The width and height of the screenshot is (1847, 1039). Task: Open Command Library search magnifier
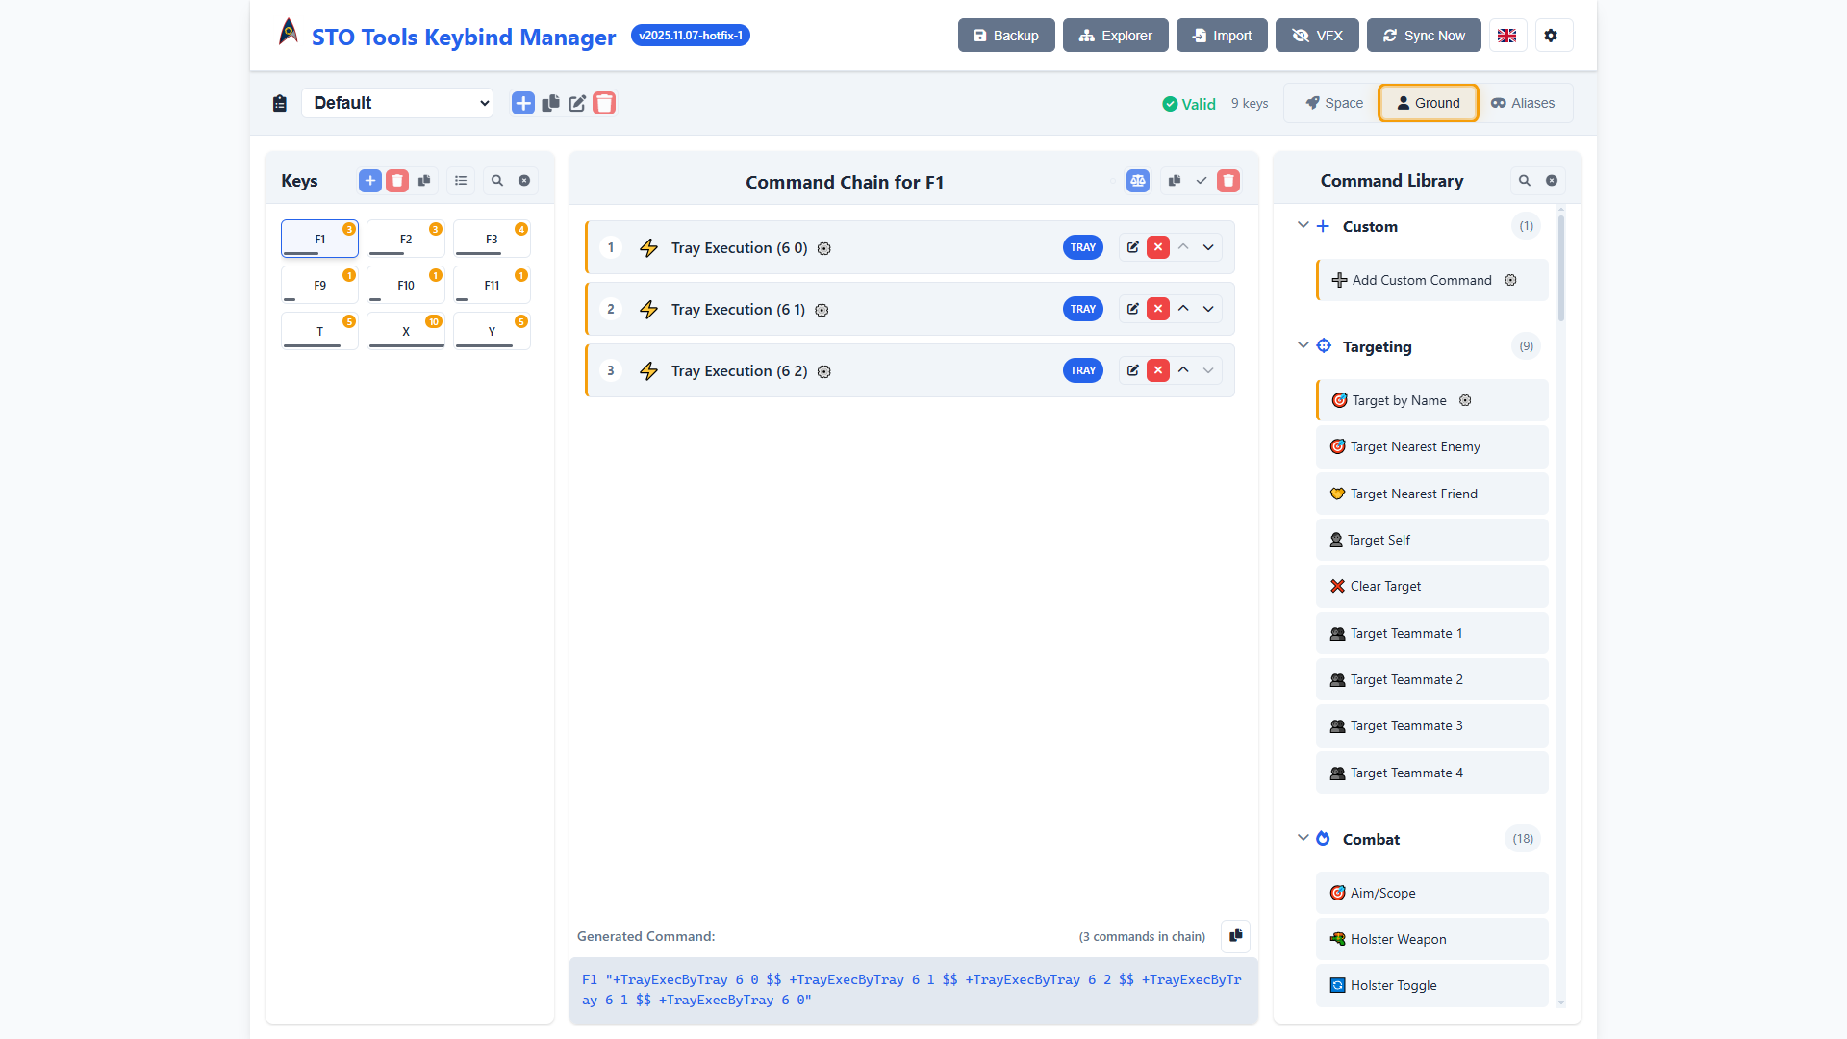coord(1524,180)
